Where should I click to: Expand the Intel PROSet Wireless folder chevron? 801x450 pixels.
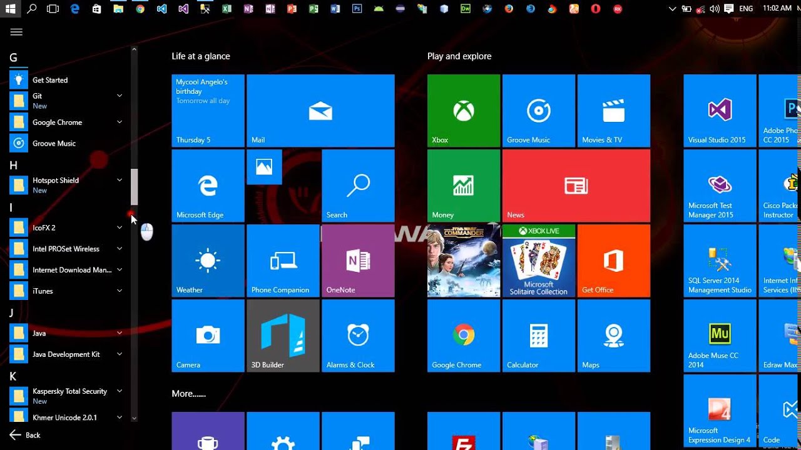click(120, 249)
